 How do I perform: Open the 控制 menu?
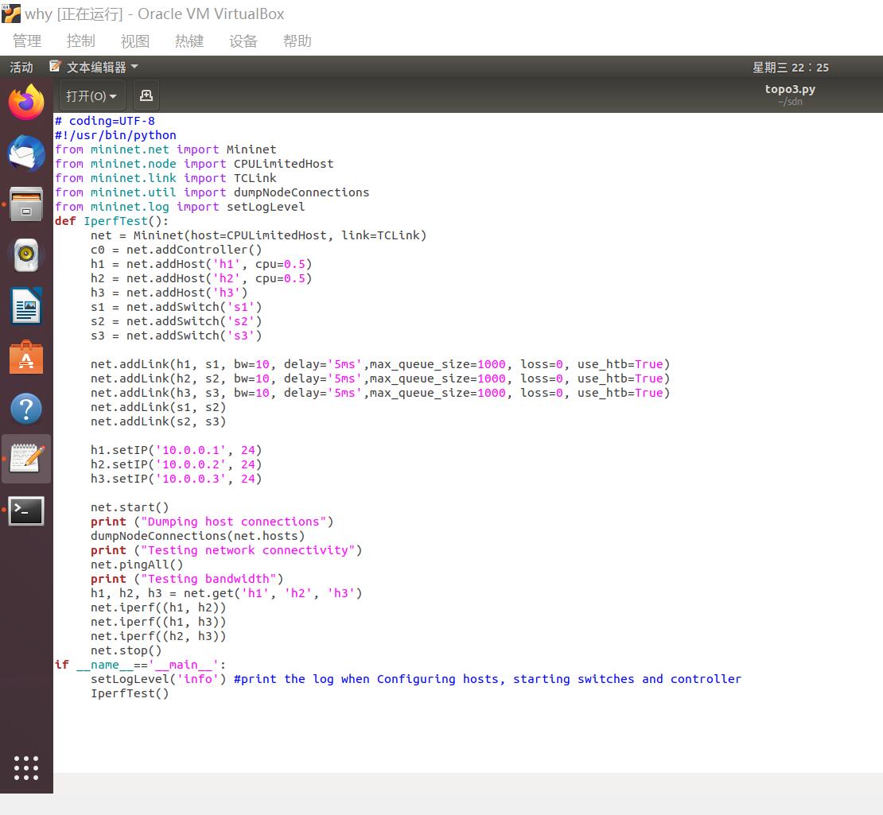coord(81,41)
